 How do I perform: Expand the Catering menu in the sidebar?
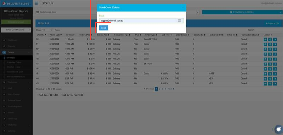coord(16,131)
